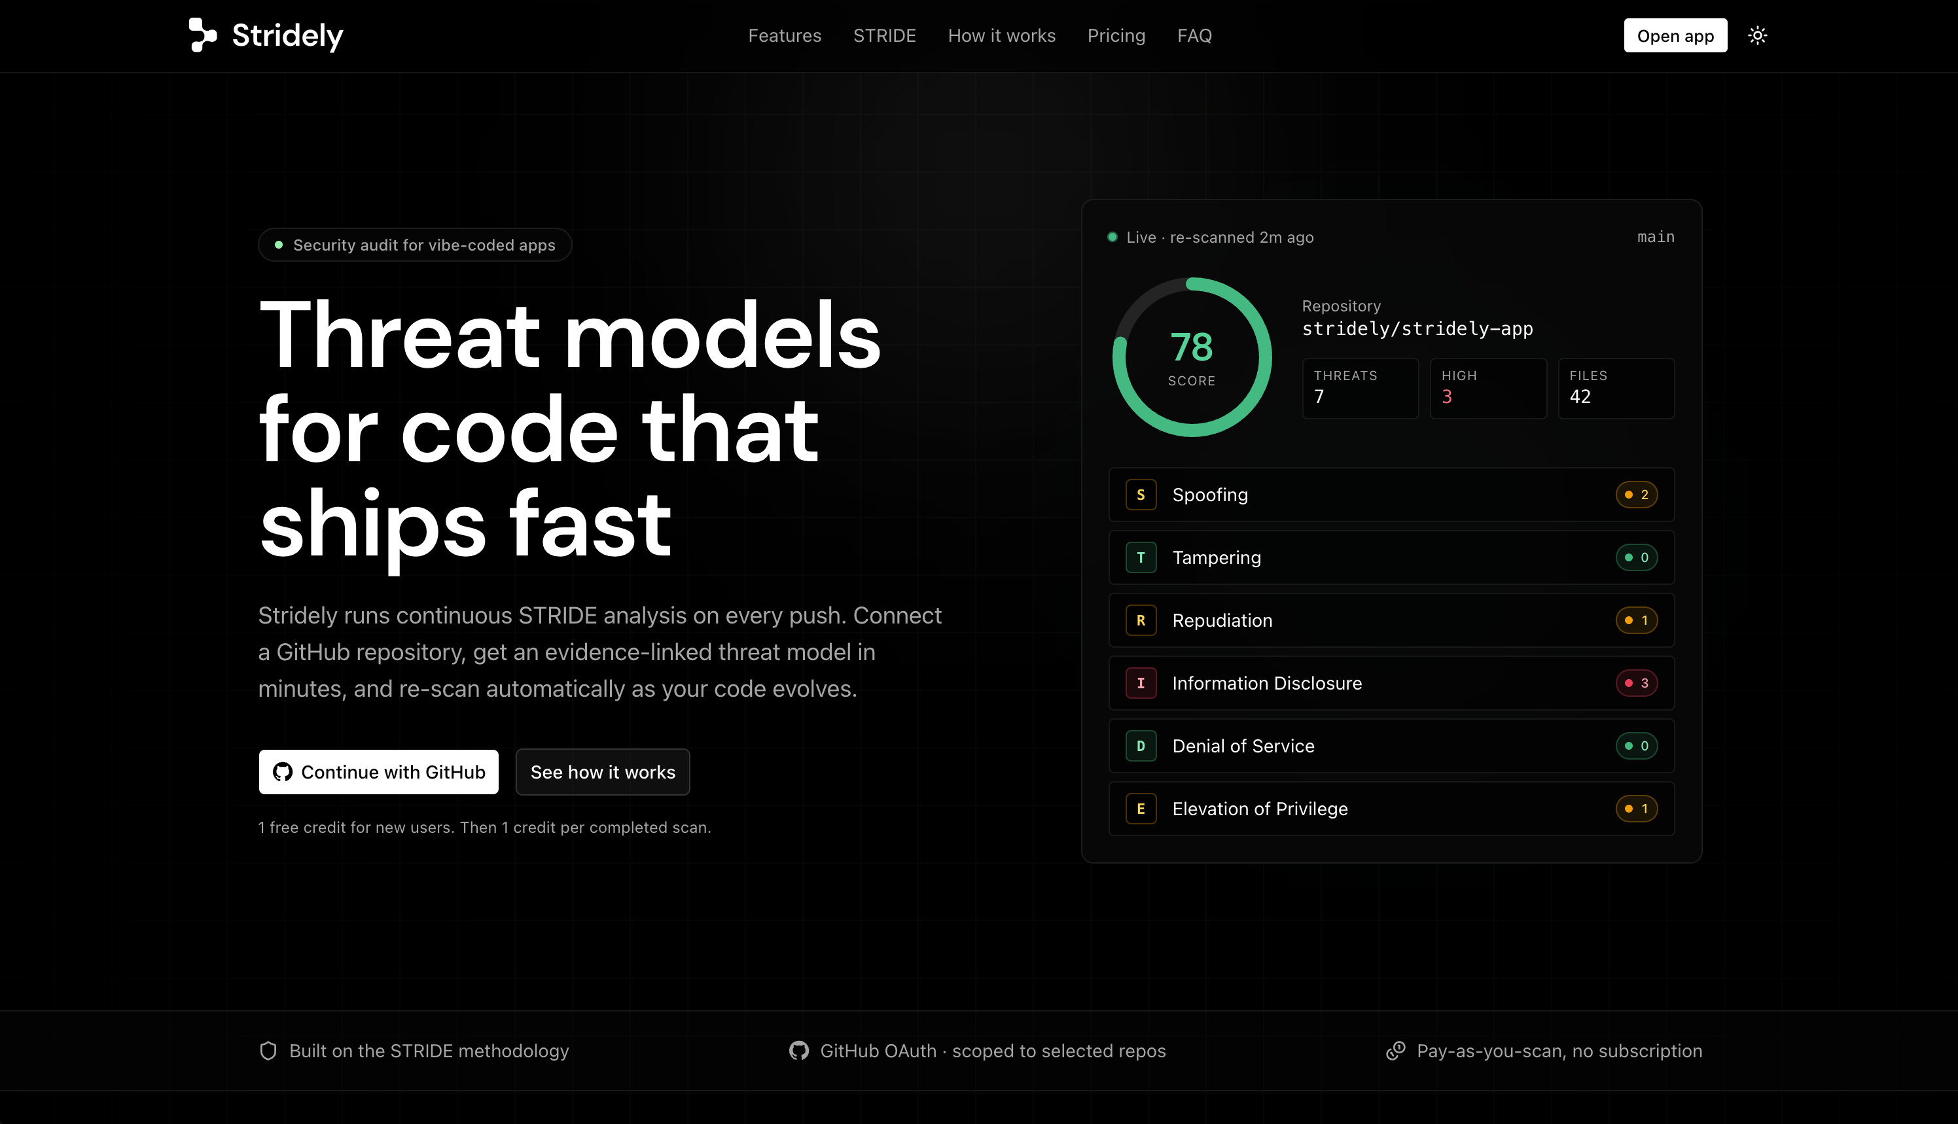Click the Stridely brand name link
The height and width of the screenshot is (1124, 1958).
287,35
